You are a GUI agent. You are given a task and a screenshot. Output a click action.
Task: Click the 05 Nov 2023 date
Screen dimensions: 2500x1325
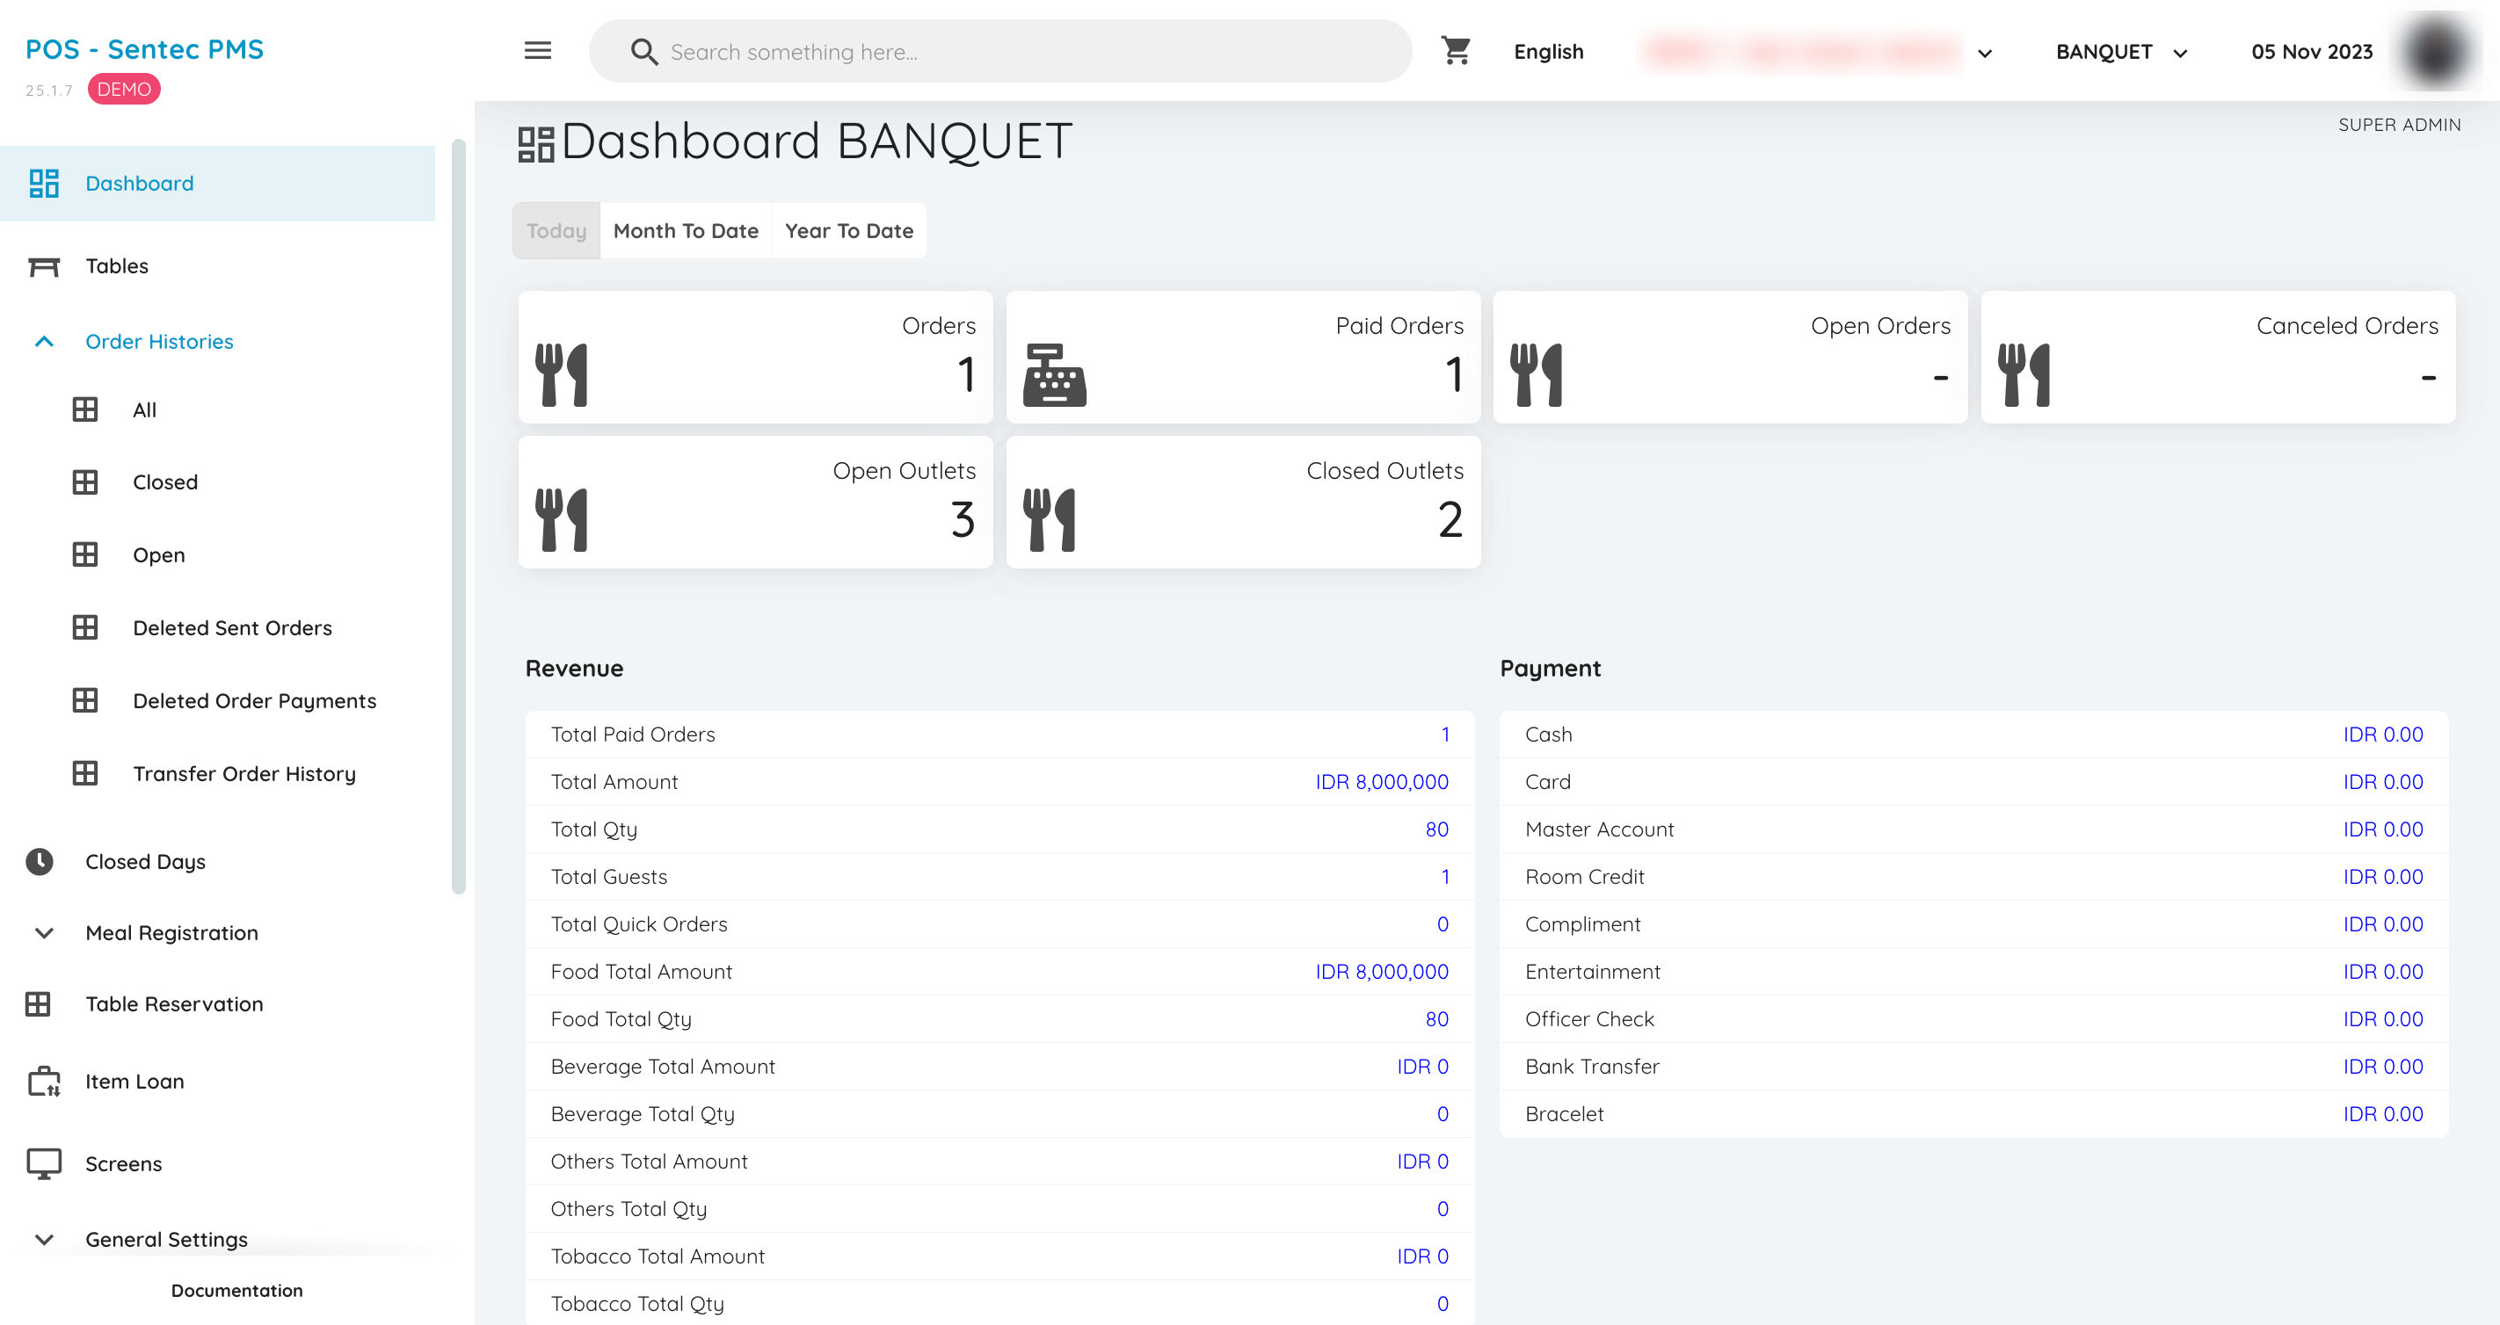pos(2312,53)
